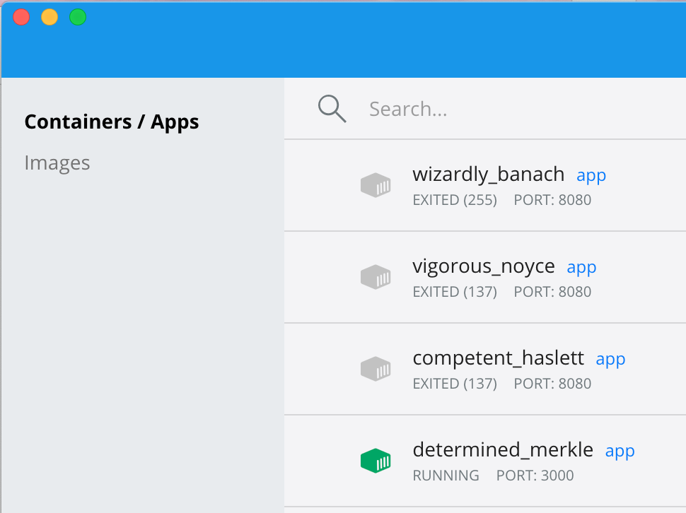Click the gray container icon for wizardly_banach
Image resolution: width=686 pixels, height=513 pixels.
pos(376,185)
